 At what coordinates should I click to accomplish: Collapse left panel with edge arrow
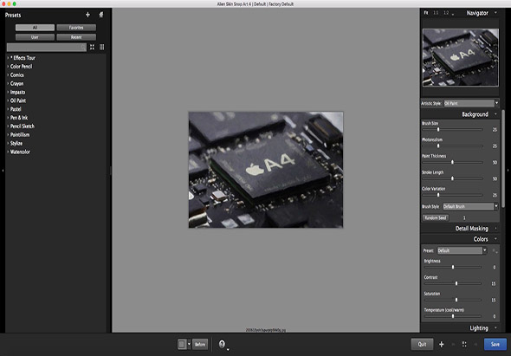3,170
